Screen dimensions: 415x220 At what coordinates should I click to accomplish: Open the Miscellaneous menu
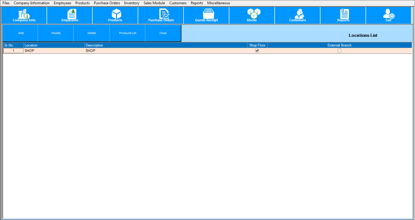pyautogui.click(x=218, y=3)
